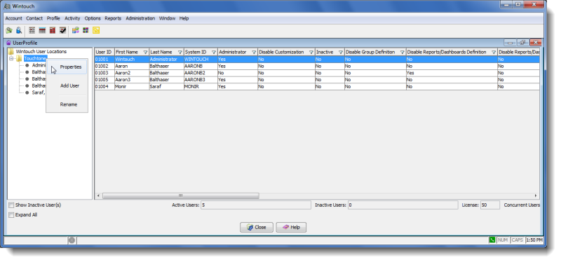Open the calendar grid view toolbar icon
561x262 pixels.
32,31
